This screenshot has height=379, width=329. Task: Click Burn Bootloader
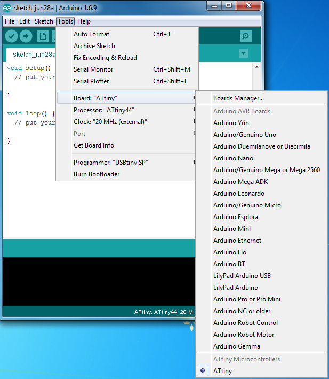[x=126, y=174]
